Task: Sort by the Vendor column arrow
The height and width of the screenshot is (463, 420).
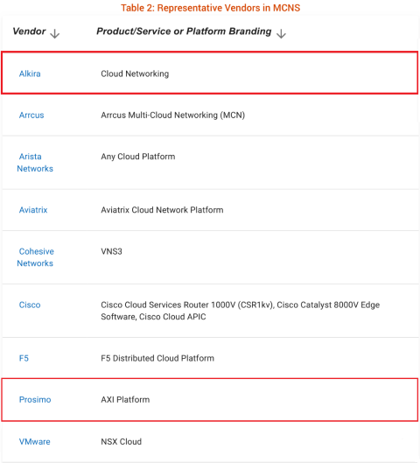Action: click(55, 33)
